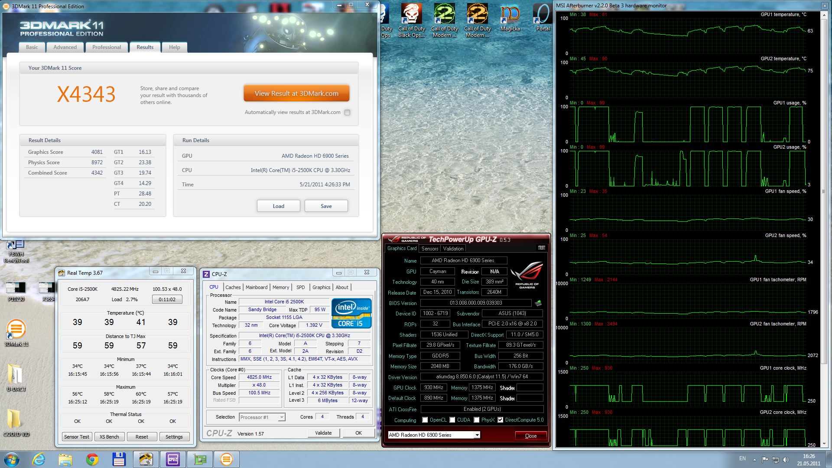This screenshot has height=468, width=832.
Task: Click the GPU-Z BIOS save chip icon
Action: point(538,303)
